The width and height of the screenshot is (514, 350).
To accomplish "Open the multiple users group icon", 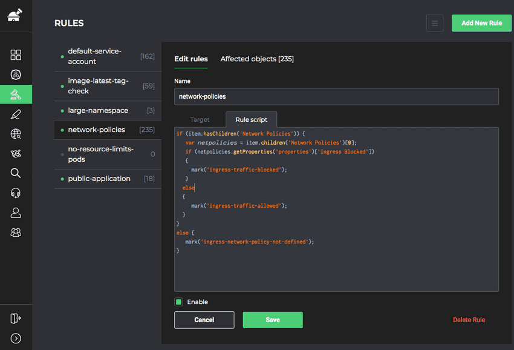I will click(16, 233).
